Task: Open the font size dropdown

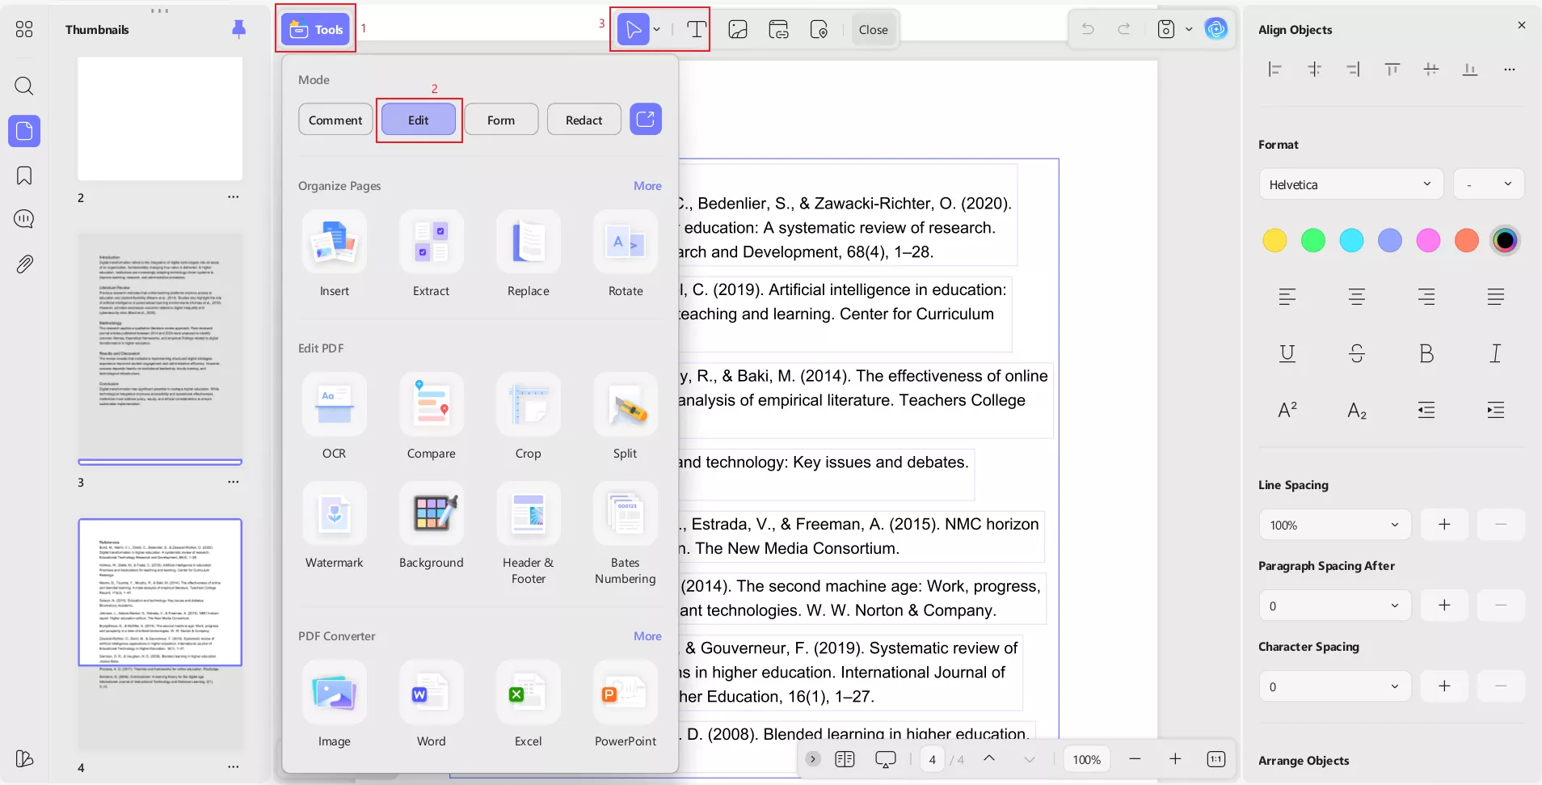Action: click(x=1489, y=184)
